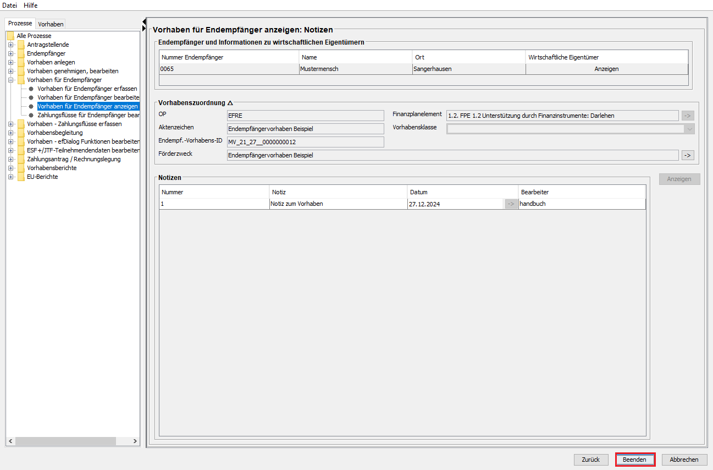Click arrow button next to Förderzweck
713x470 pixels.
tap(688, 155)
